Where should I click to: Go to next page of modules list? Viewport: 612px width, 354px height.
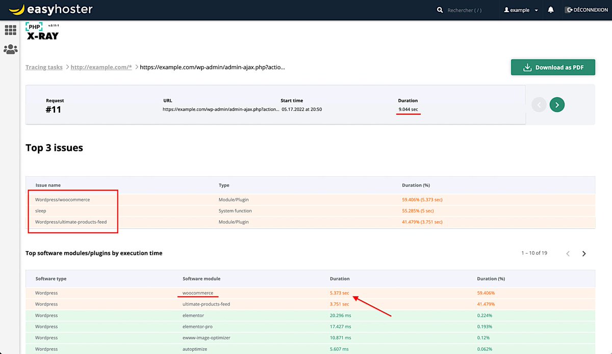coord(584,254)
